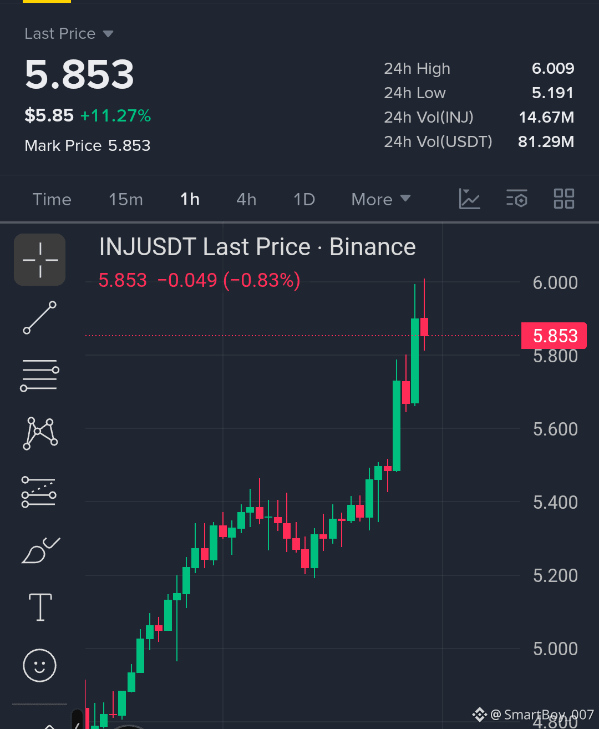Click the 24h High value 6.009
The width and height of the screenshot is (599, 729).
pos(553,68)
